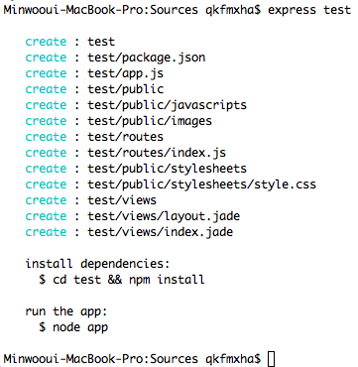Click the test/views directory line
This screenshot has height=367, width=358.
(x=91, y=200)
